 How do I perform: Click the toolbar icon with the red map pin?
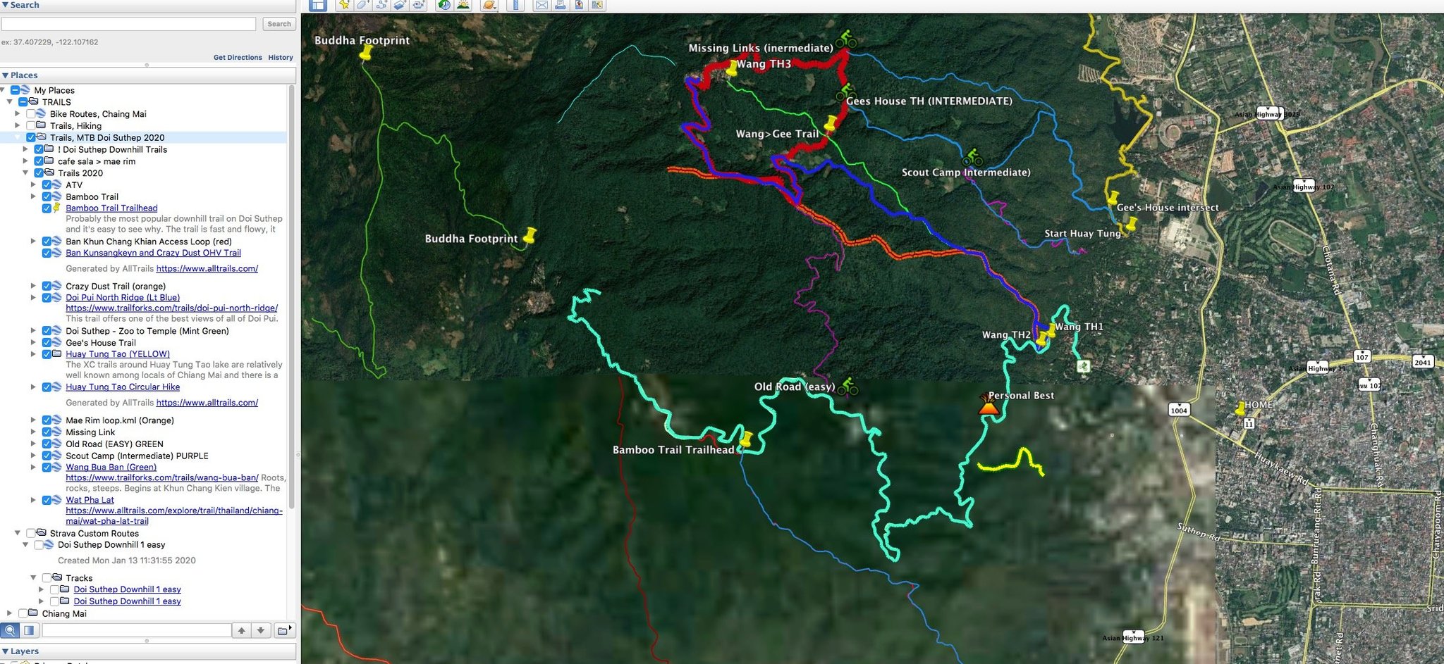click(x=579, y=5)
